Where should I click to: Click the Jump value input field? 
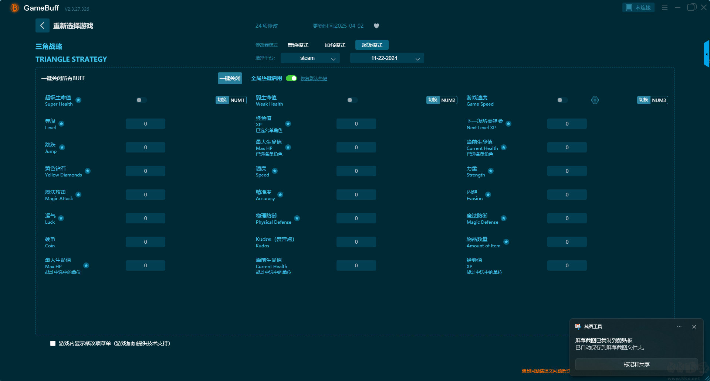coord(145,147)
